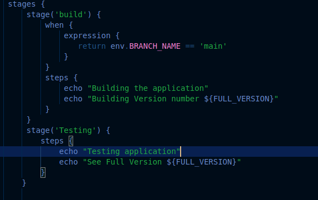Click the BRANCH_NAME variable

tap(155, 46)
